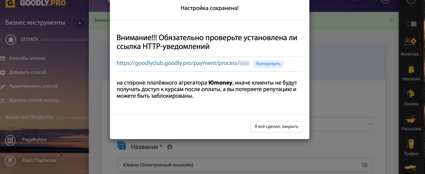Viewport: 425px width, 174px height.
Task: Choose Редактировать способ in the sidebar
Action: (33, 86)
